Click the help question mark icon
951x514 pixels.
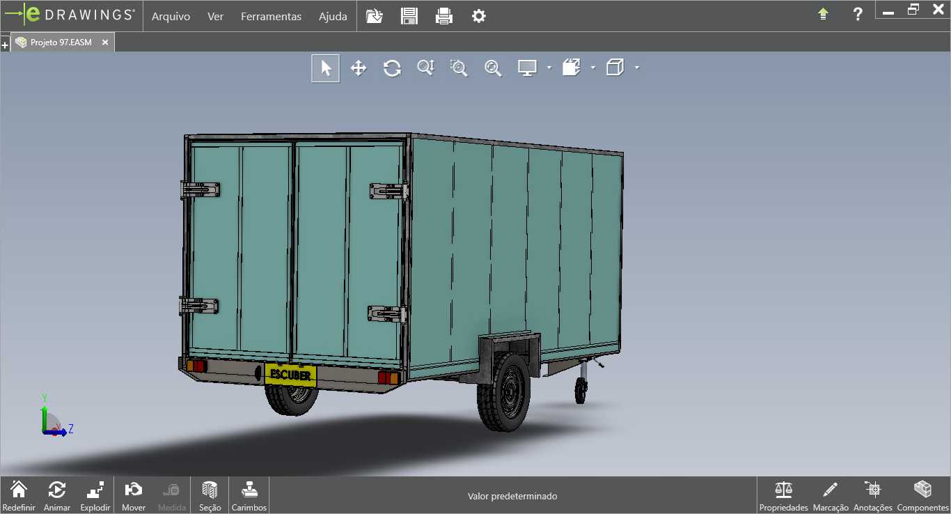[858, 14]
